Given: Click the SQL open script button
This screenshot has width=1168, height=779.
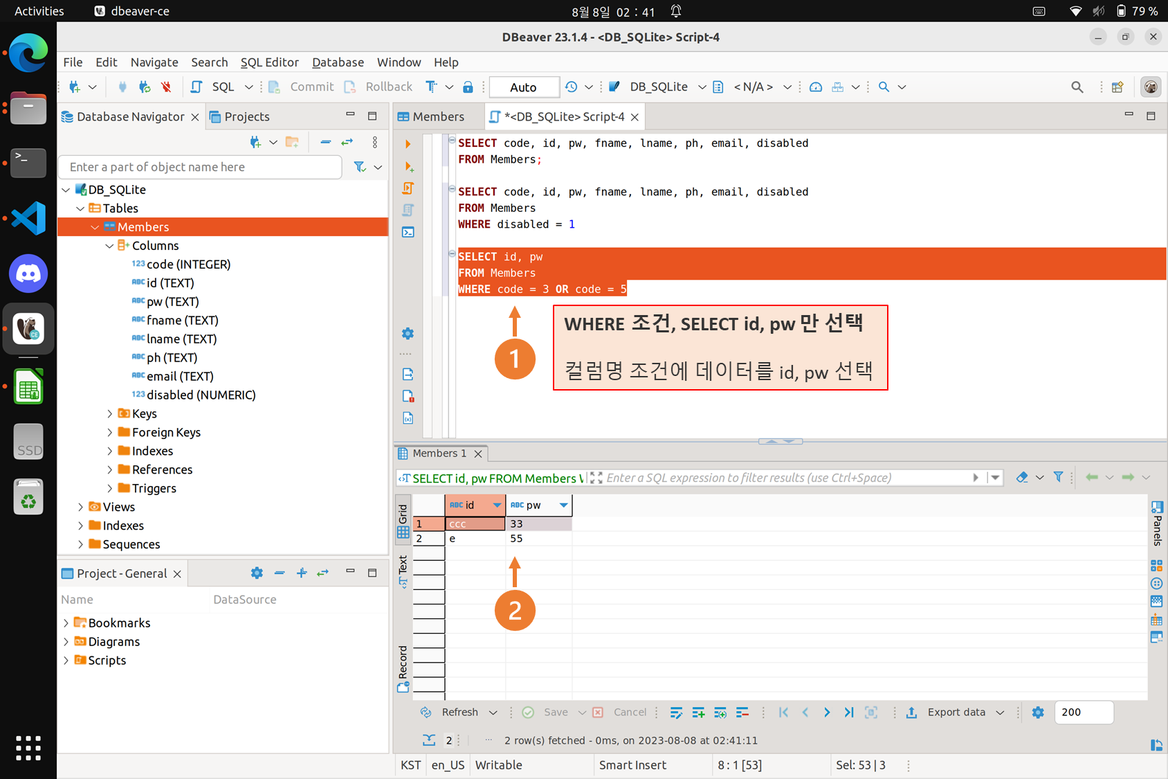Looking at the screenshot, I should click(x=212, y=87).
